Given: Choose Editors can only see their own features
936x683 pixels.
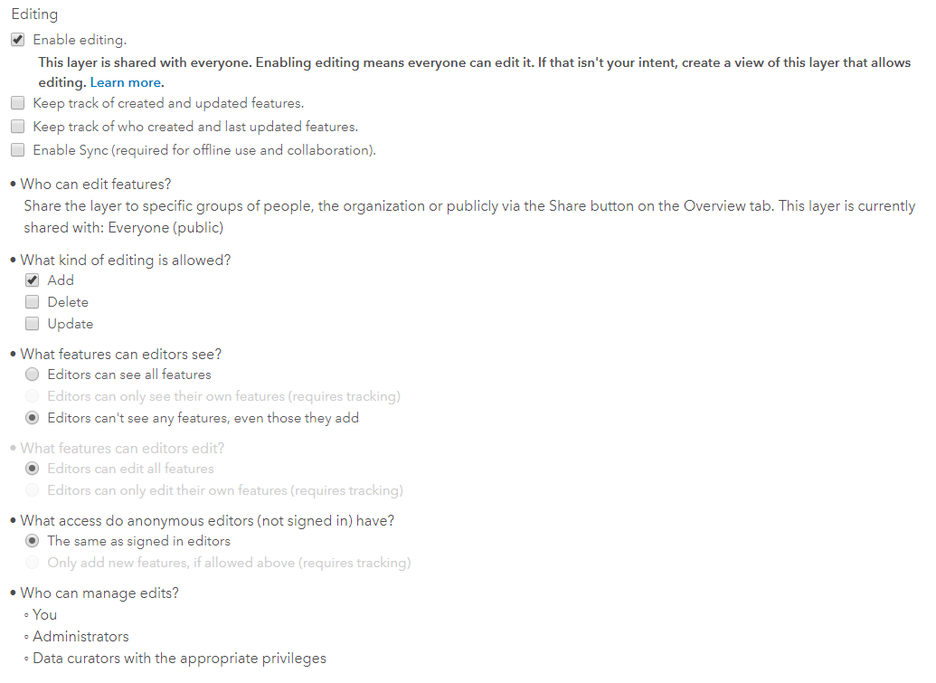Looking at the screenshot, I should coord(33,396).
